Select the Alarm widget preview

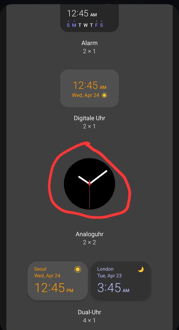click(x=89, y=18)
